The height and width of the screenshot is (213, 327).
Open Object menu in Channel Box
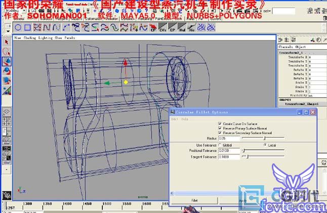301,47
